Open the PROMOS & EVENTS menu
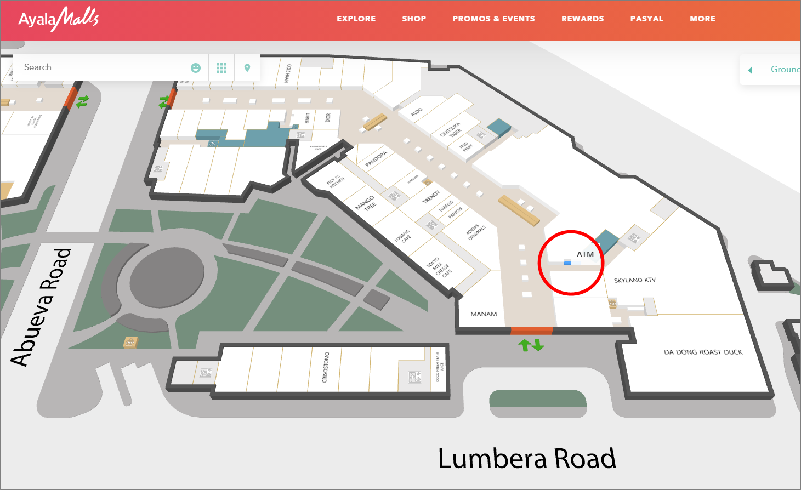801x490 pixels. tap(493, 19)
